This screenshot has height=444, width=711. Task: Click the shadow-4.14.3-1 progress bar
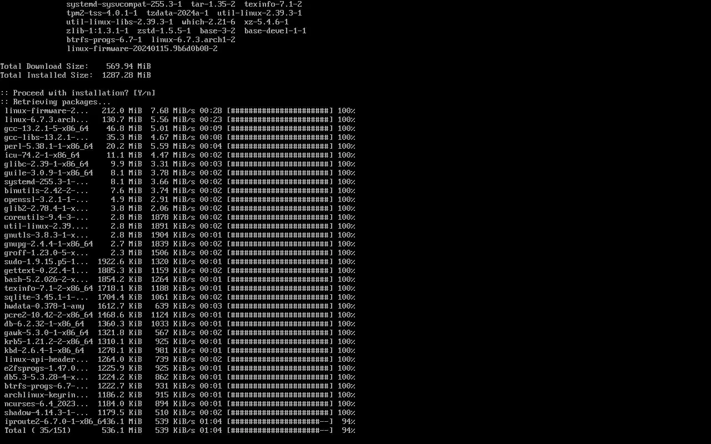280,413
